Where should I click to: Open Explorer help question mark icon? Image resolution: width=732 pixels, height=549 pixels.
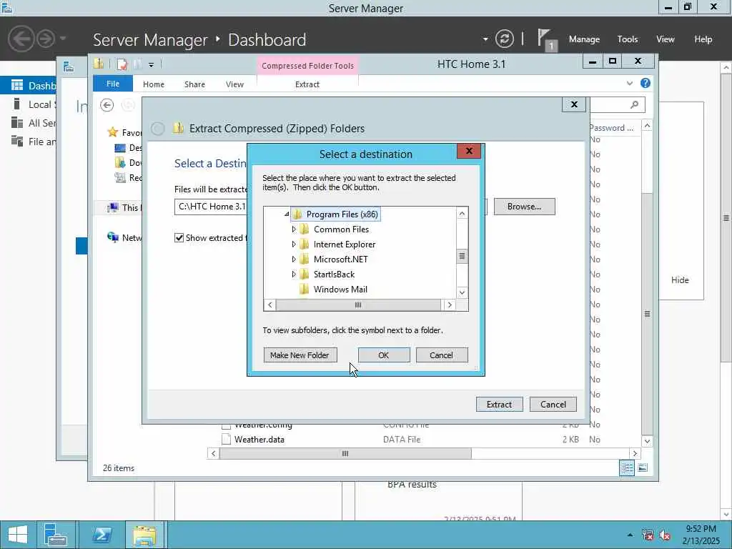coord(646,83)
